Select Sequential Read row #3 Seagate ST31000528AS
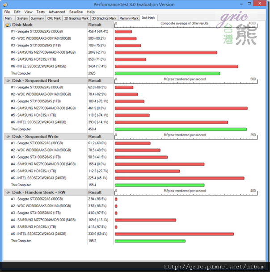The image size is (270, 272). [36, 101]
